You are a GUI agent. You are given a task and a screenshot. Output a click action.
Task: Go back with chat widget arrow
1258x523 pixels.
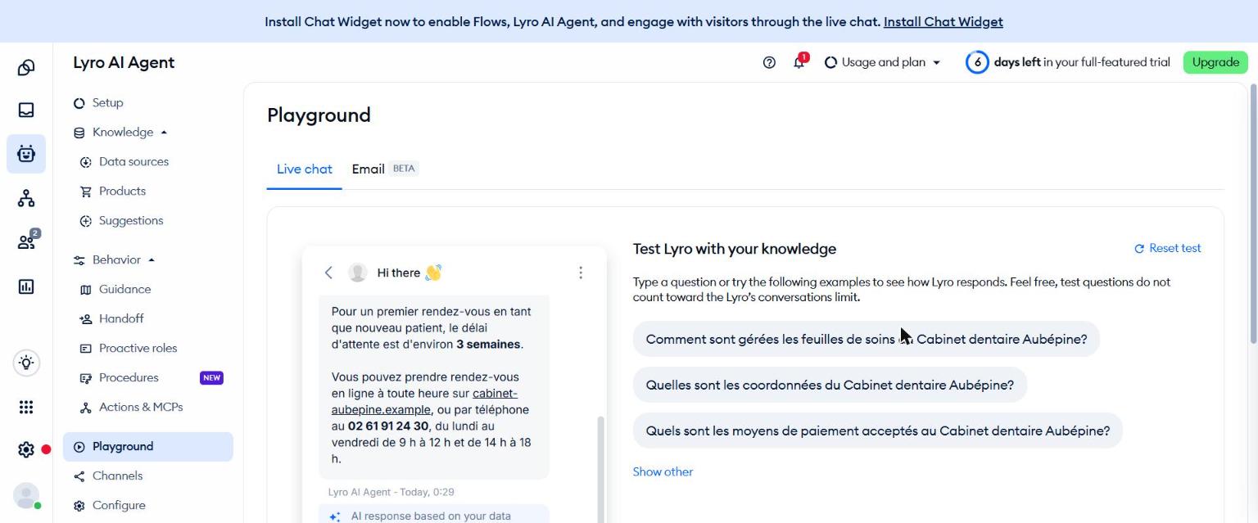[x=328, y=273]
